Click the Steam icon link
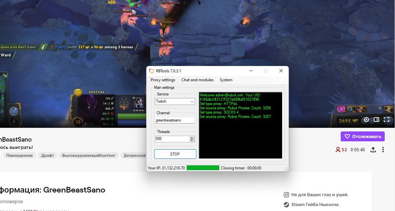 [286, 204]
